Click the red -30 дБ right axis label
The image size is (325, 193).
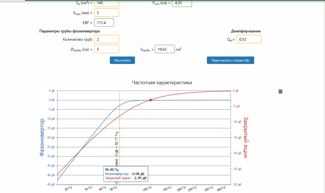tap(237, 184)
